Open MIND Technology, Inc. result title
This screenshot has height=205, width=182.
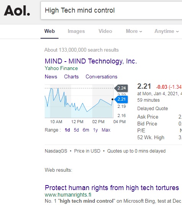(91, 61)
